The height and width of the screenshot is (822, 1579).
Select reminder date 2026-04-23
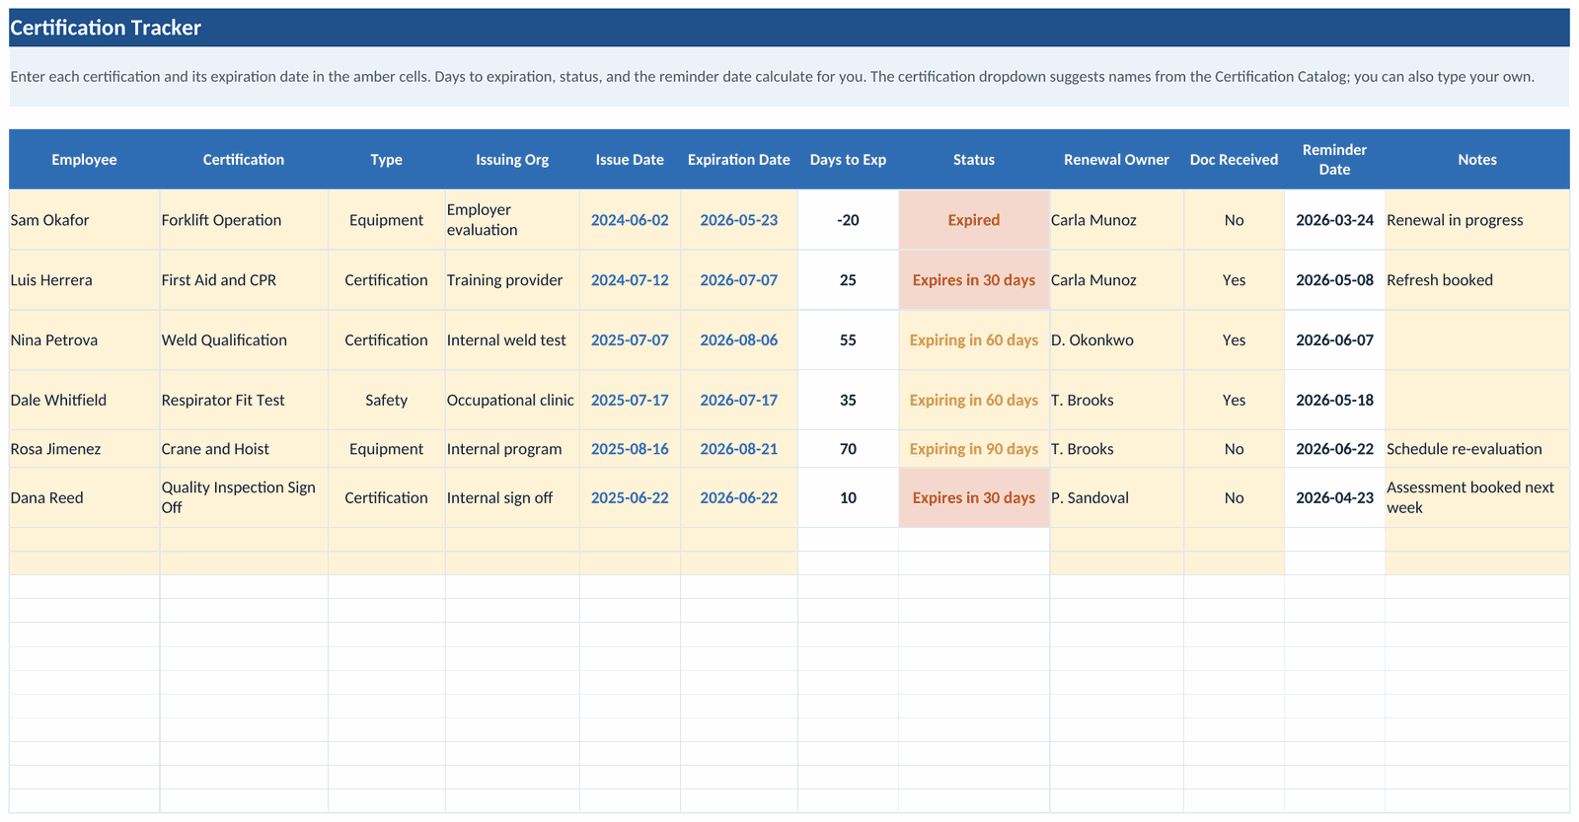(1334, 497)
